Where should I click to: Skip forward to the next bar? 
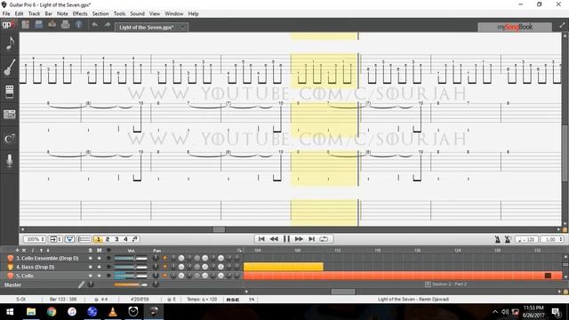[x=299, y=239]
